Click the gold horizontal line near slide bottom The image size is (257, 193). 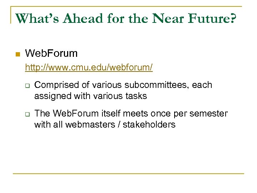click(x=128, y=174)
